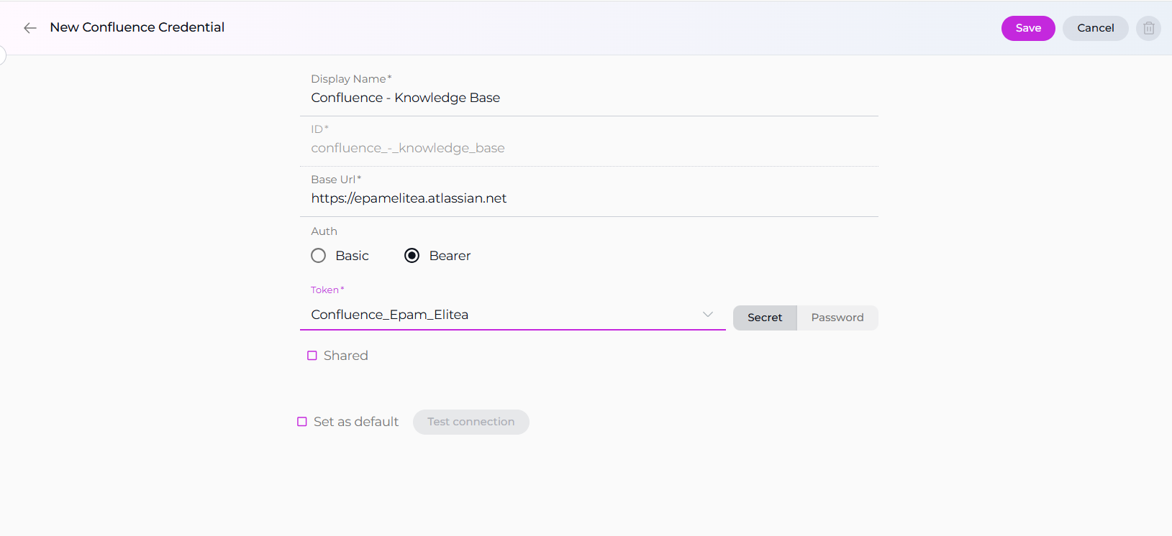The width and height of the screenshot is (1172, 536).
Task: Save the new Confluence credential
Action: [x=1027, y=28]
